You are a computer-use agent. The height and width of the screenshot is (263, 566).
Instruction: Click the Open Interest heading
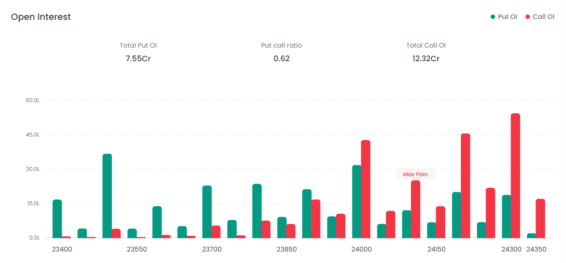41,17
